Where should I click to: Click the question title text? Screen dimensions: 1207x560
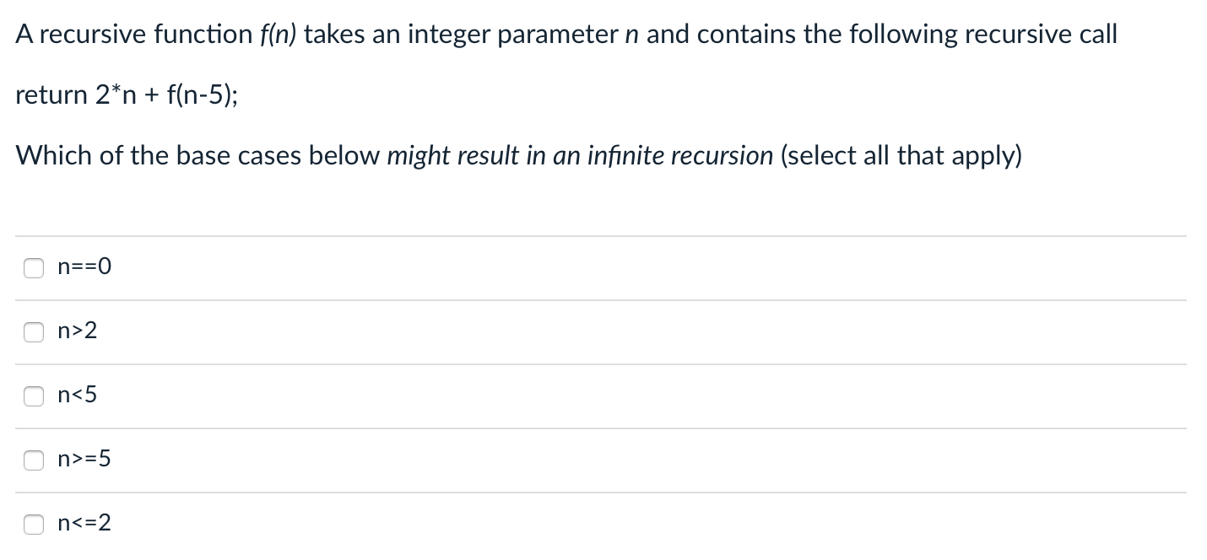566,34
